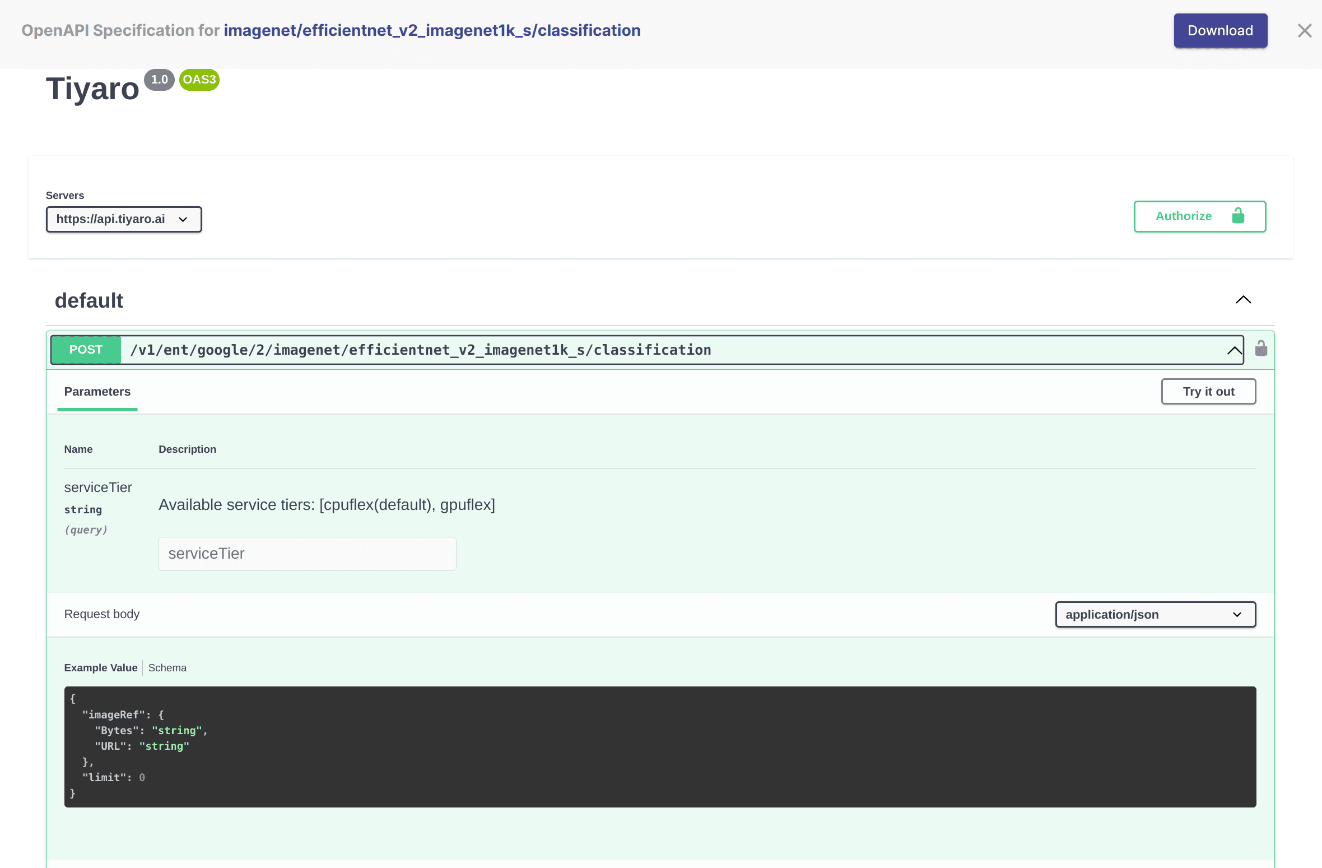The height and width of the screenshot is (868, 1322).
Task: Collapse the default section
Action: click(x=1244, y=300)
